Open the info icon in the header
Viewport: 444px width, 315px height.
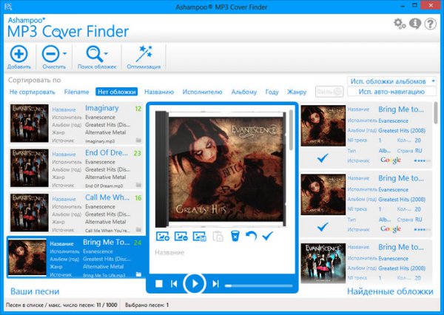pyautogui.click(x=415, y=24)
